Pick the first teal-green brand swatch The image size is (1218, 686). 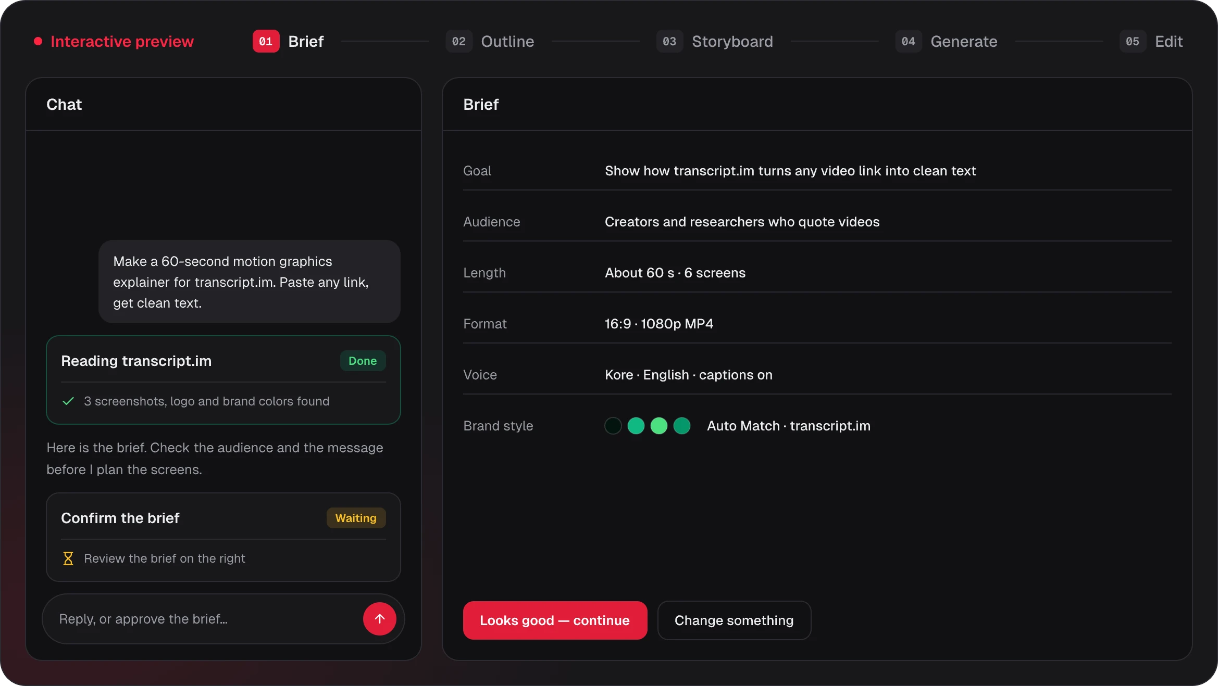636,426
